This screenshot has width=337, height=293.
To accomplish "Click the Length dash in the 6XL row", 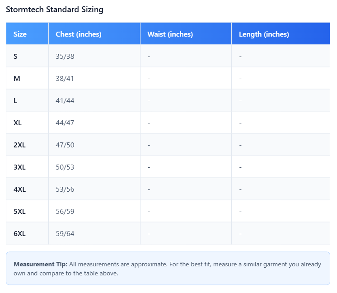I will [x=240, y=234].
